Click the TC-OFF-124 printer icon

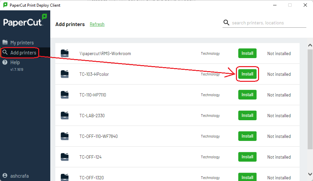pos(64,157)
